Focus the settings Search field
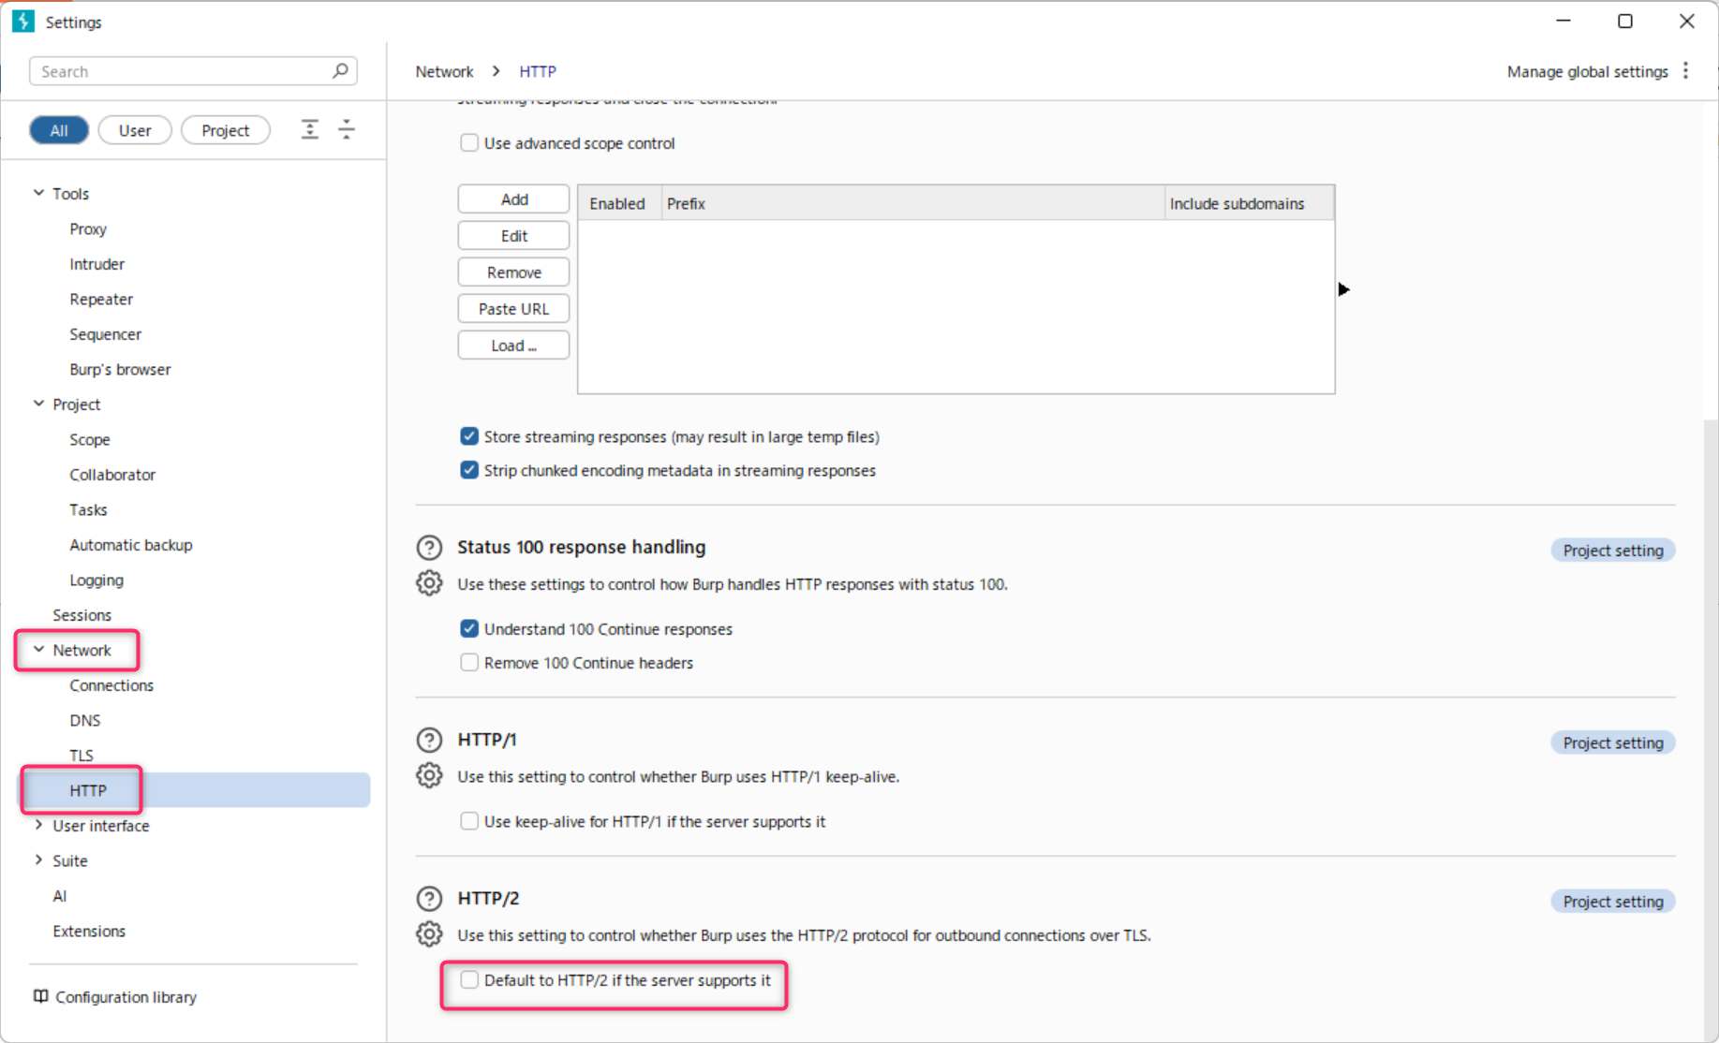Viewport: 1719px width, 1043px height. [183, 71]
